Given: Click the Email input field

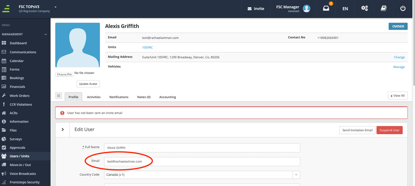Looking at the screenshot, I should point(202,161).
